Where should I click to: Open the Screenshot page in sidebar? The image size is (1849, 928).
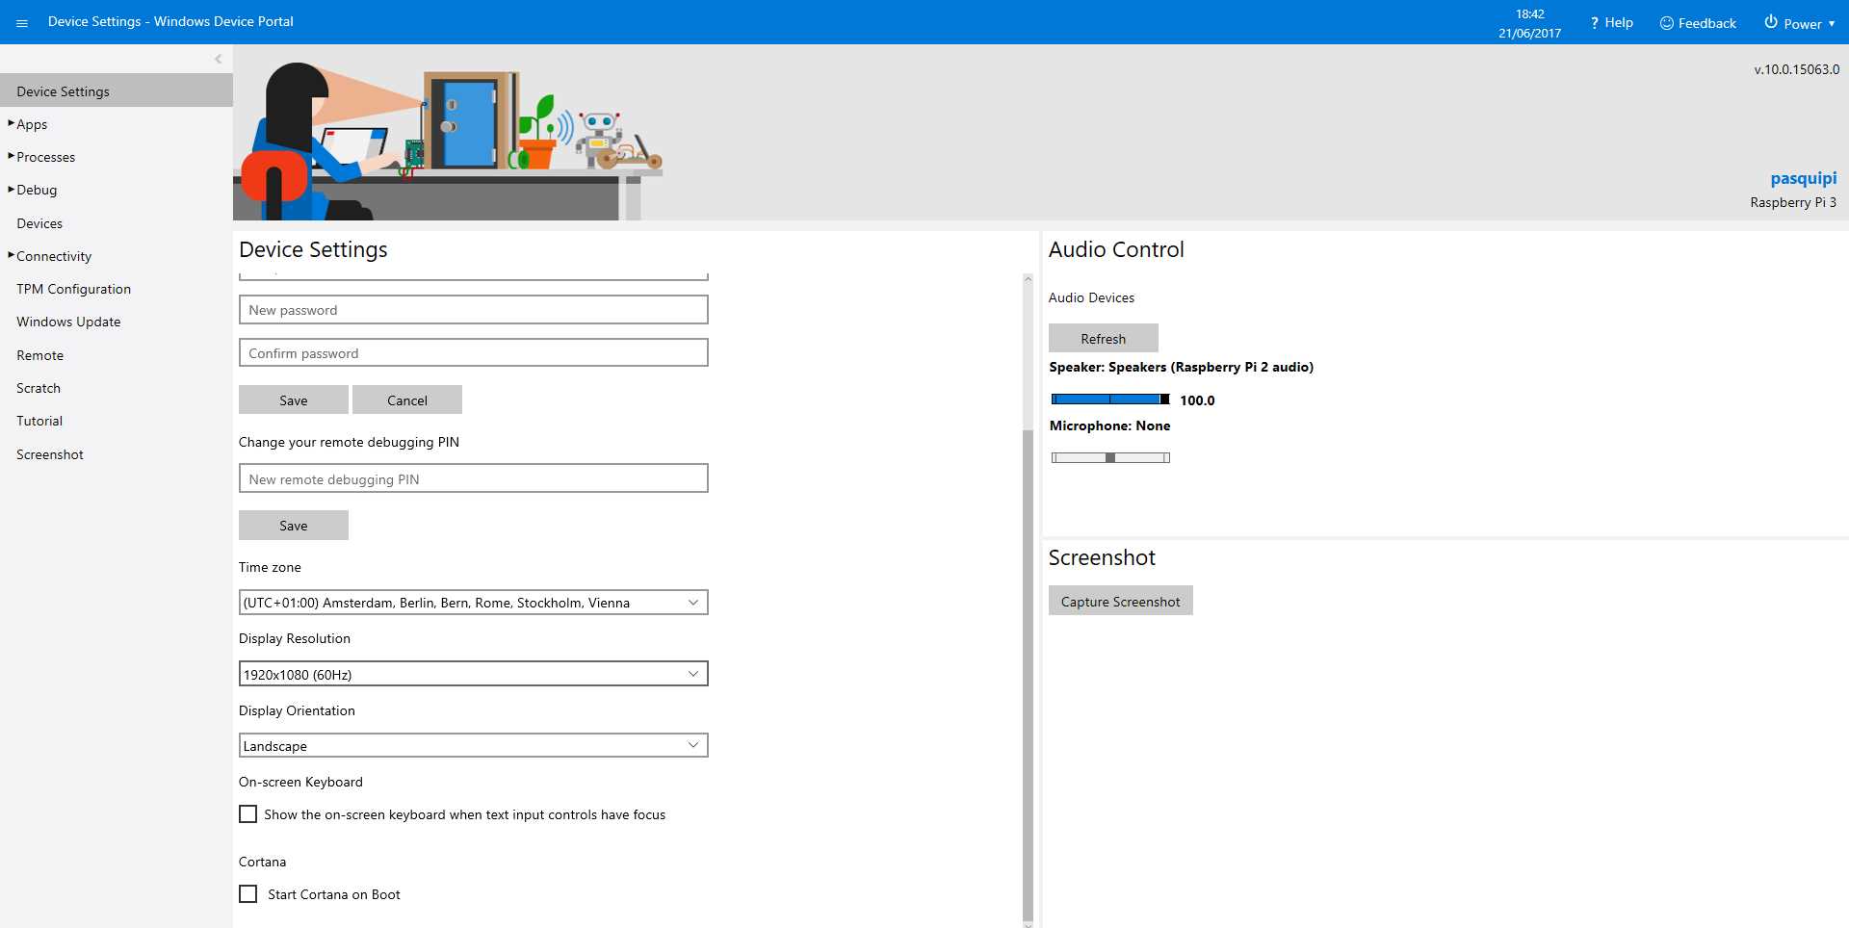click(x=50, y=454)
